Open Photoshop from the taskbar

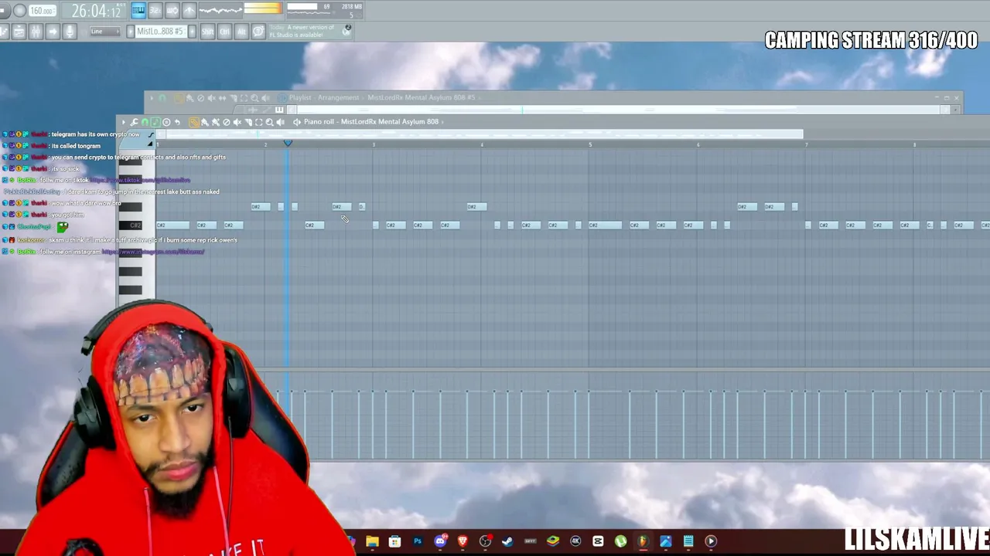pyautogui.click(x=418, y=541)
